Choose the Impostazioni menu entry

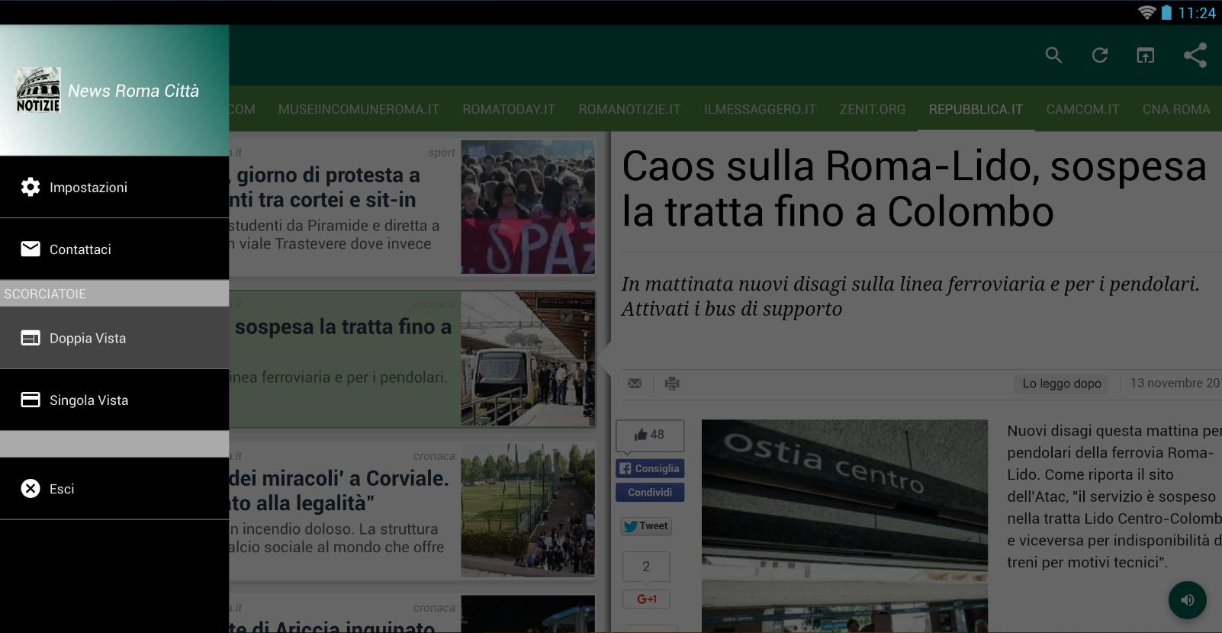point(114,187)
